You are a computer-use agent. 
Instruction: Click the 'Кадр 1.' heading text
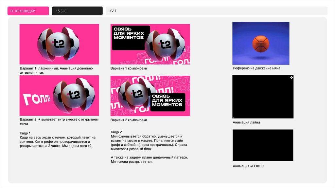pyautogui.click(x=26, y=133)
